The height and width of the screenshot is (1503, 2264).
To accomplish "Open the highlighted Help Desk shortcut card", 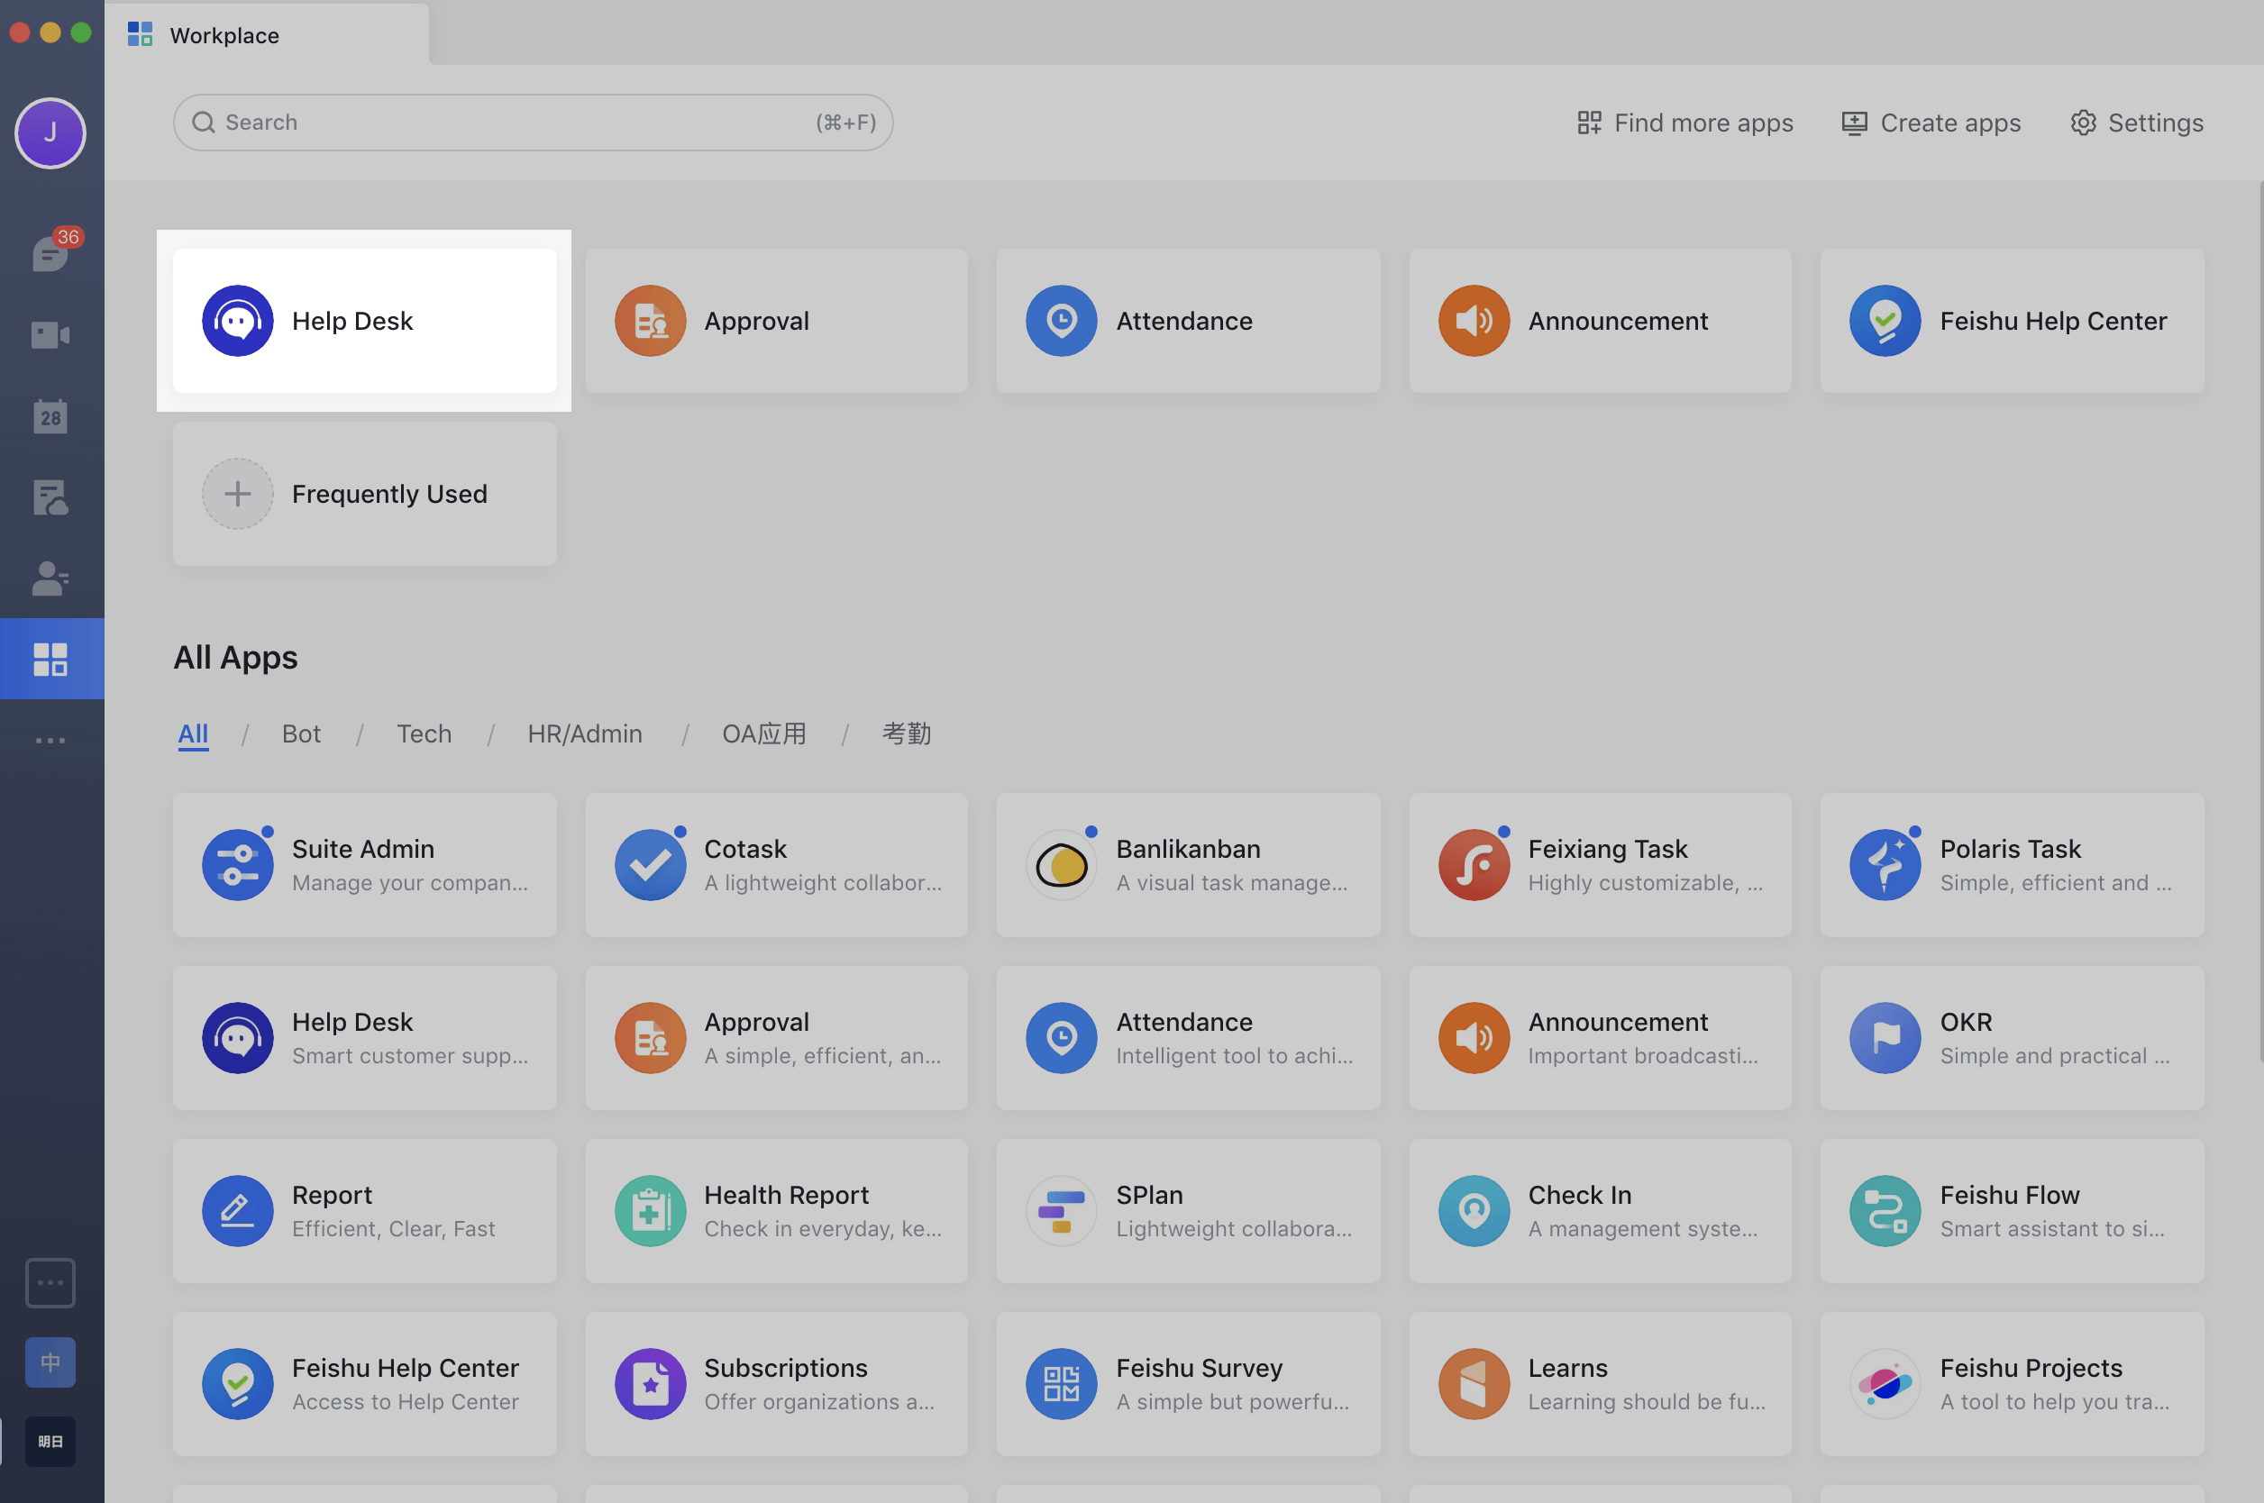I will (x=364, y=320).
